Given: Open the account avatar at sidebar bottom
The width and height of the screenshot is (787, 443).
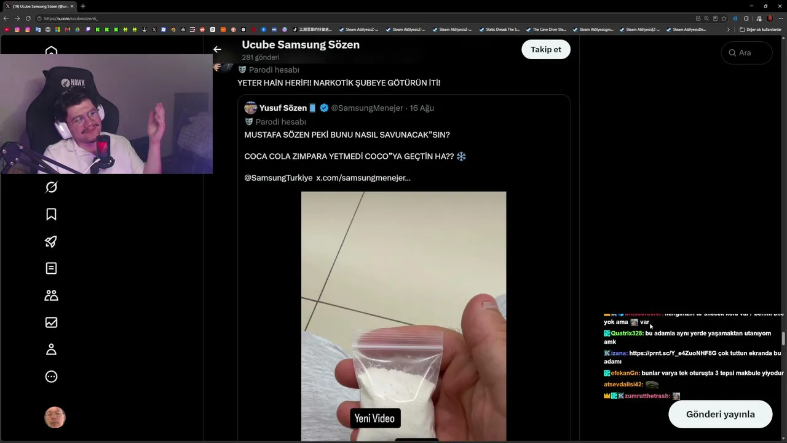Looking at the screenshot, I should 55,418.
